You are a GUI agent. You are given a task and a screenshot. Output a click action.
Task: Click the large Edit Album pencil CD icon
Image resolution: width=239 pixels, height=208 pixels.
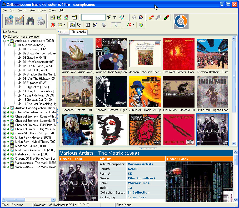coord(20,20)
